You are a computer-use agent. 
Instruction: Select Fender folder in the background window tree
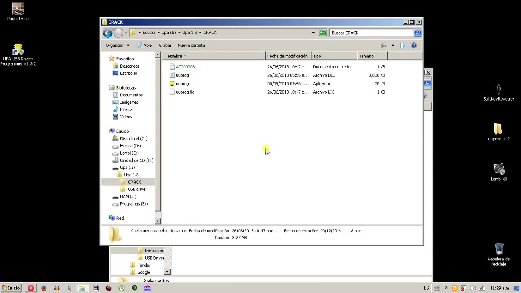[143, 265]
